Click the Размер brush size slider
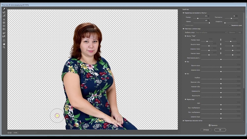The height and width of the screenshot is (139, 247). pyautogui.click(x=202, y=19)
